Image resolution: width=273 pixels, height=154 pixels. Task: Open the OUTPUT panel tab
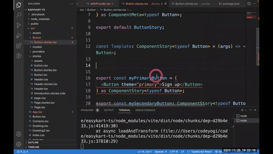[x=109, y=110]
